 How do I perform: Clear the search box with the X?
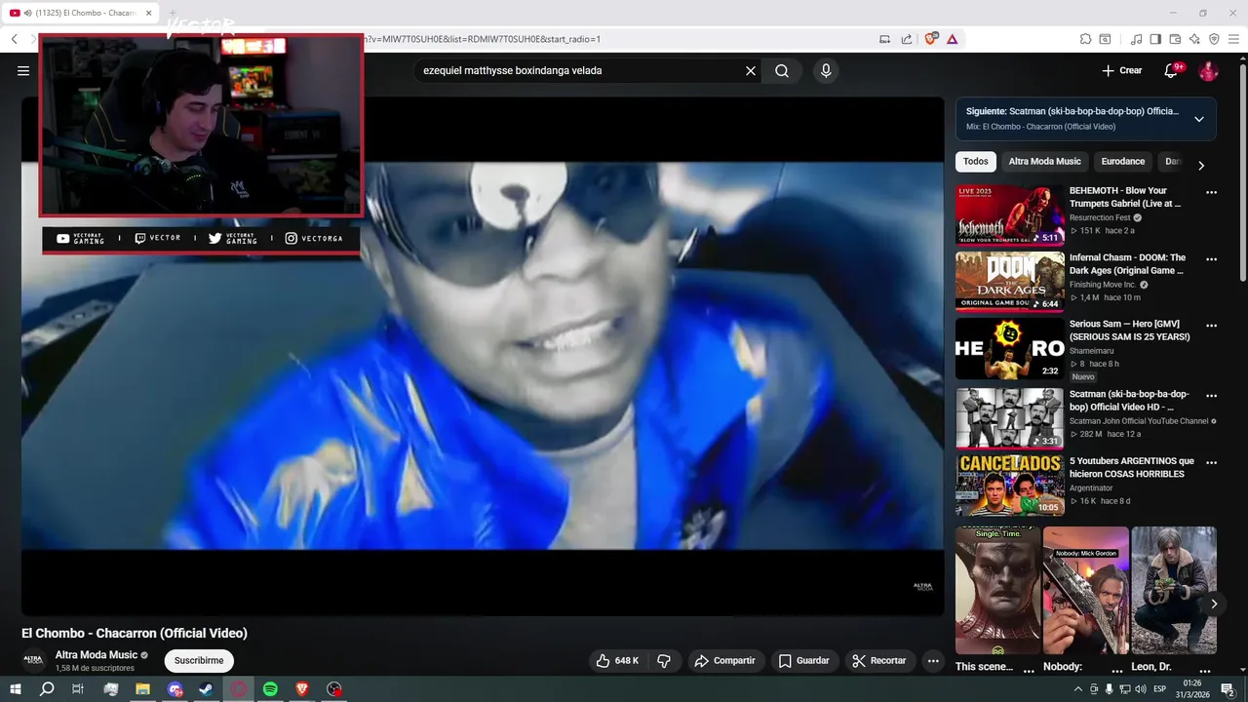coord(751,70)
